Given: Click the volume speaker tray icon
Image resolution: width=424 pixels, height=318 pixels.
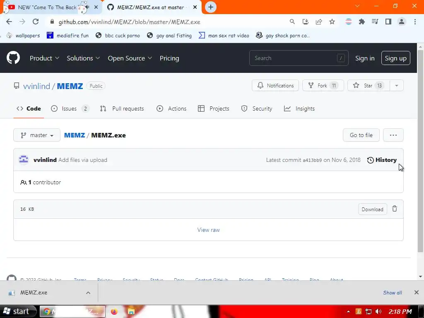Looking at the screenshot, I should (x=378, y=311).
